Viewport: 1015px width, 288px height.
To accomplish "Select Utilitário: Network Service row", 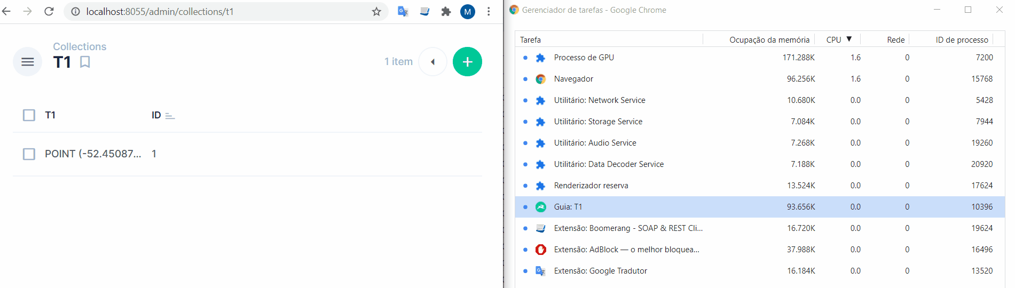I will [x=760, y=100].
